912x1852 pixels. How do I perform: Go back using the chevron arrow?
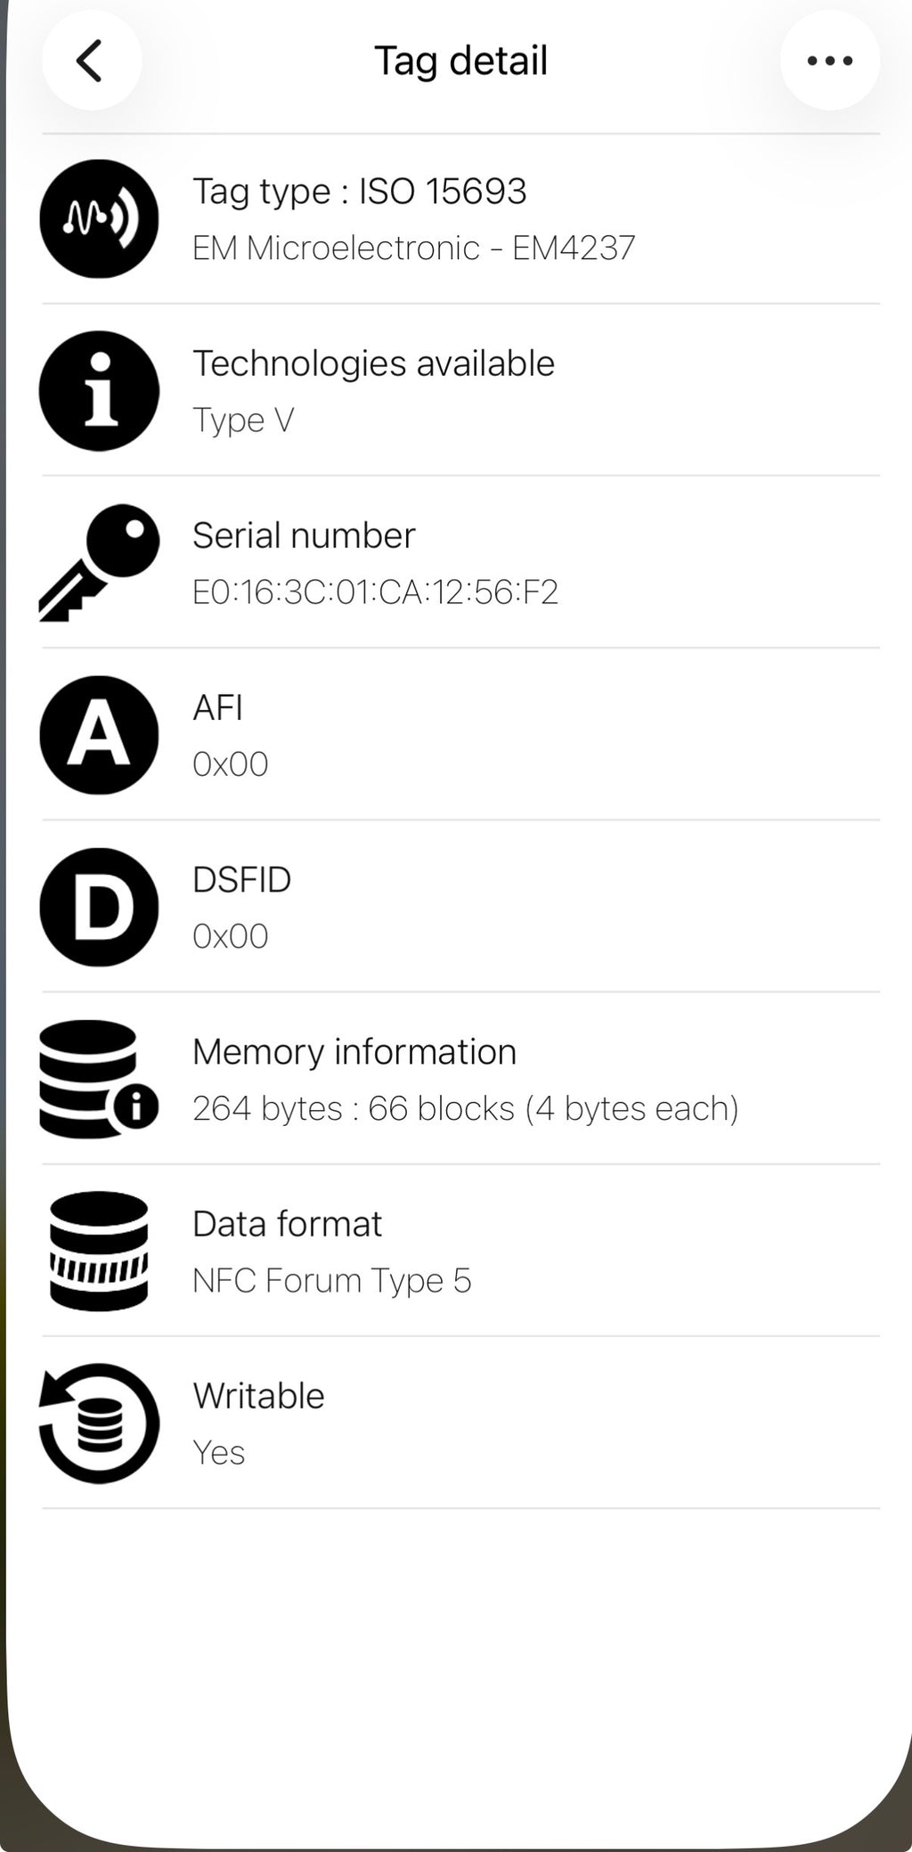point(91,61)
